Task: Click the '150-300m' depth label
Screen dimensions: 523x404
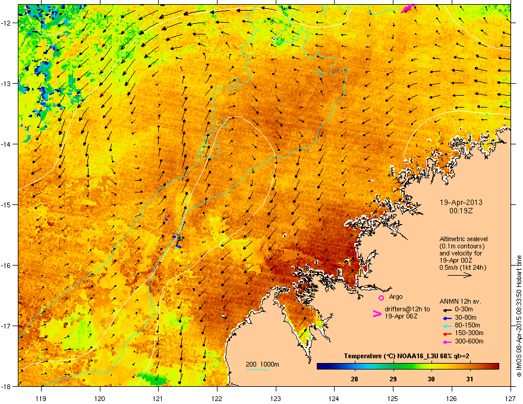Action: (x=469, y=333)
